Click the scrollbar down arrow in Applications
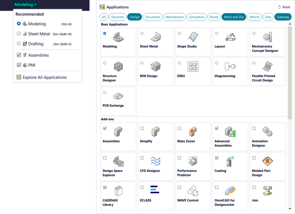295x214 pixels. [290, 209]
